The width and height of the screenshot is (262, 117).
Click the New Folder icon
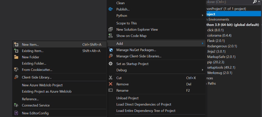click(16, 57)
